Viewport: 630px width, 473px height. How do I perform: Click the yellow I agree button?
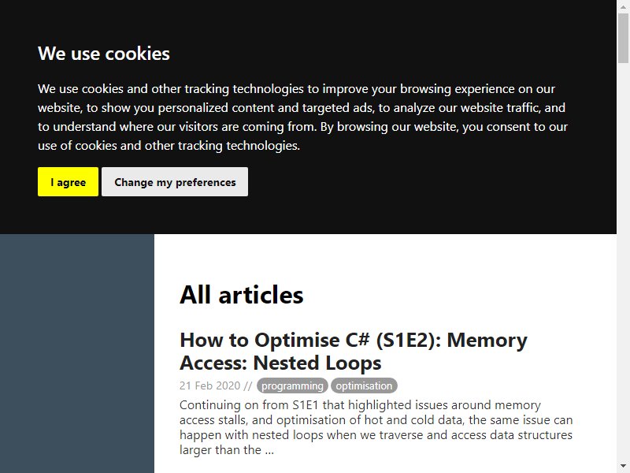point(68,182)
